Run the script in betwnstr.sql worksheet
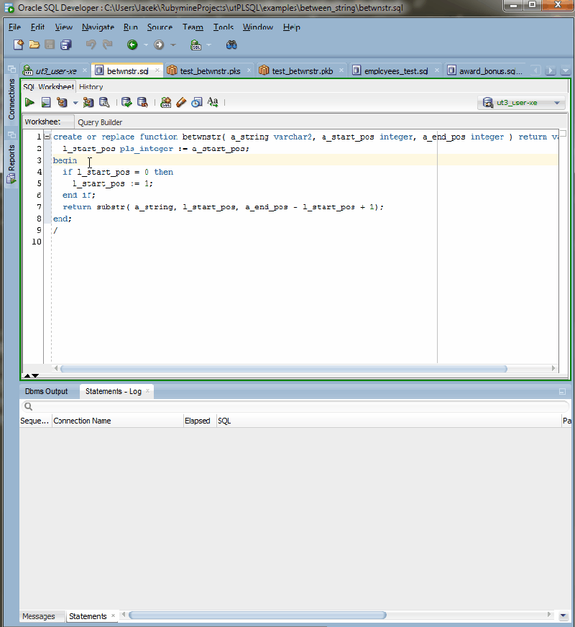Viewport: 575px width, 627px height. pos(45,102)
